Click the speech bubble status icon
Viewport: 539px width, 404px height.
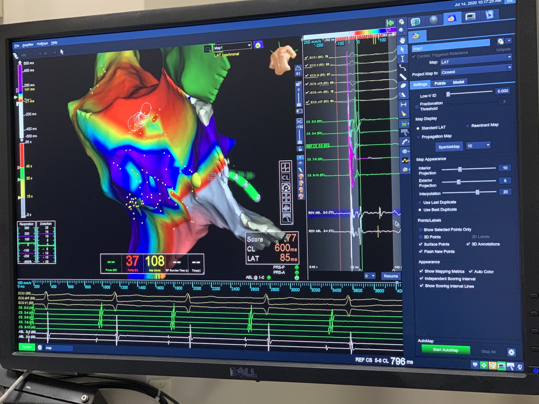tap(475, 365)
